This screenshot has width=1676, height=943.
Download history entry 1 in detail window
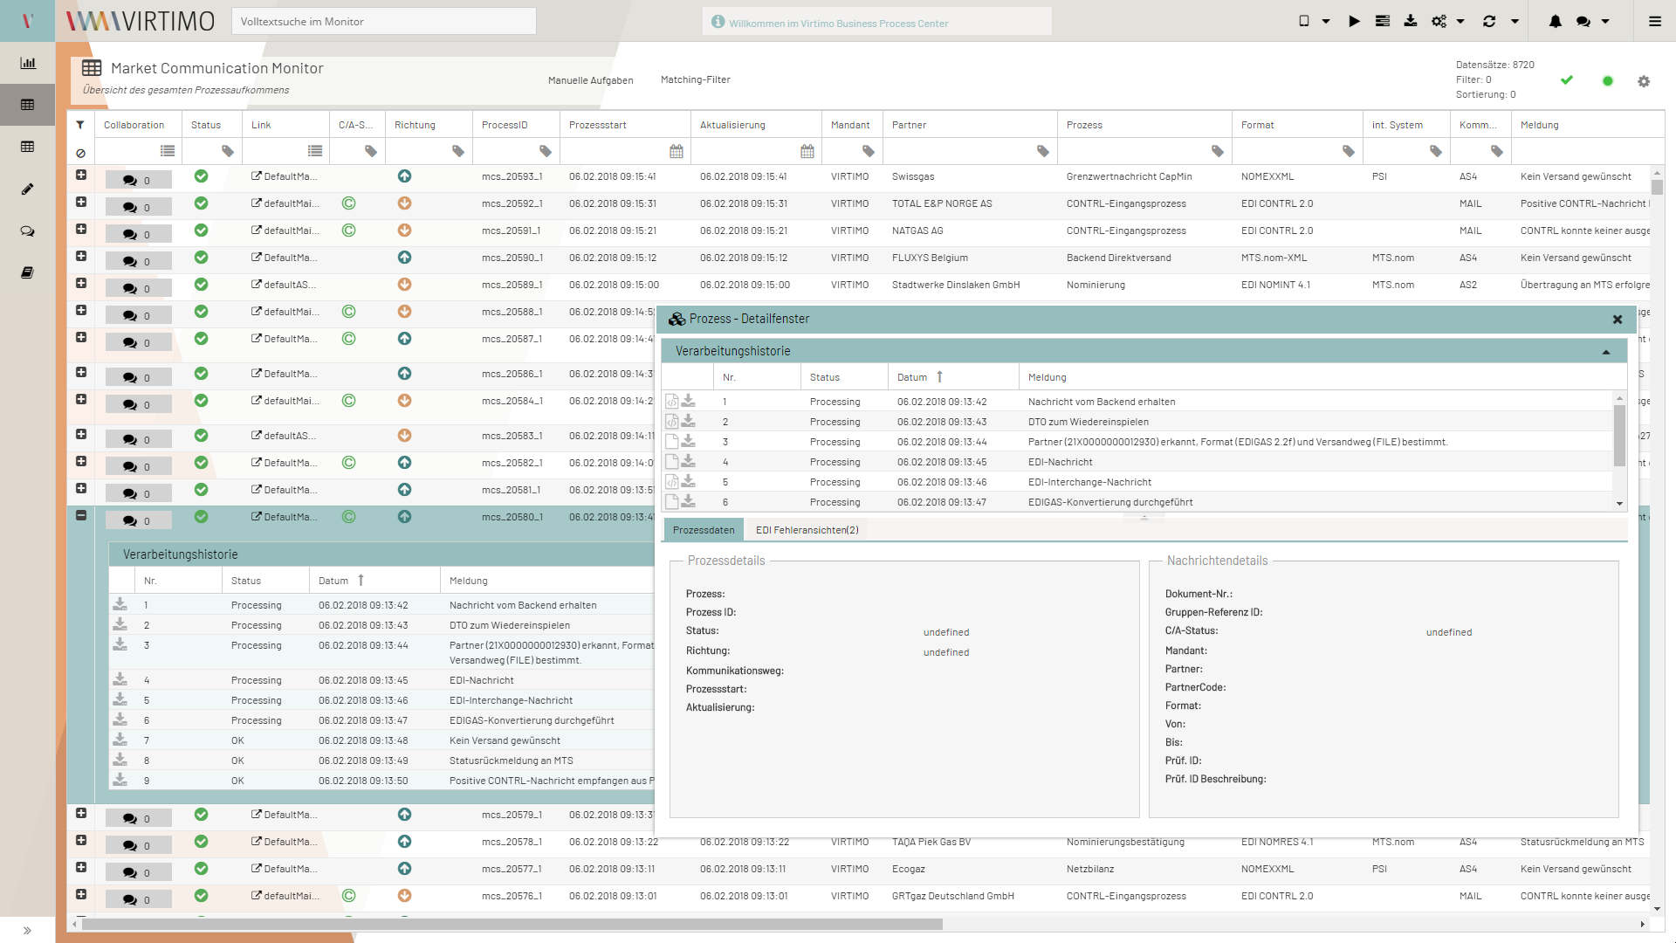click(x=689, y=401)
